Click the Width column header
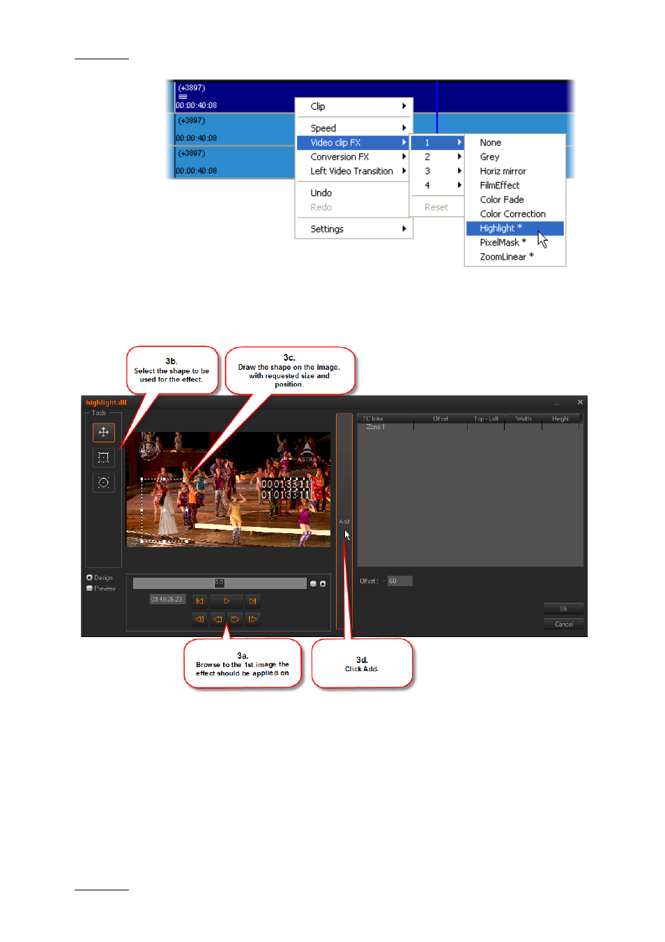 tap(523, 419)
